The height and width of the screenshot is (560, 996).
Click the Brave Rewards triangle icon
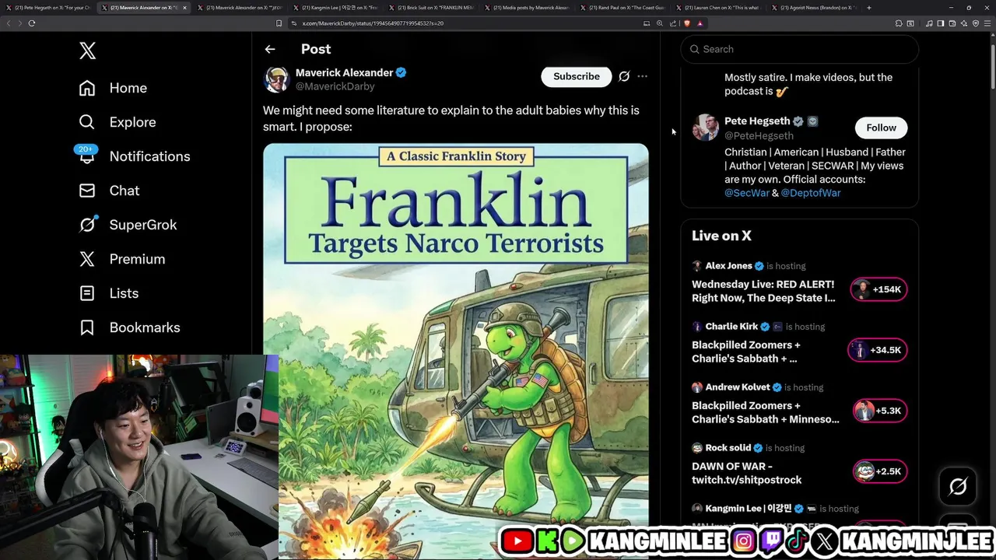pos(700,23)
